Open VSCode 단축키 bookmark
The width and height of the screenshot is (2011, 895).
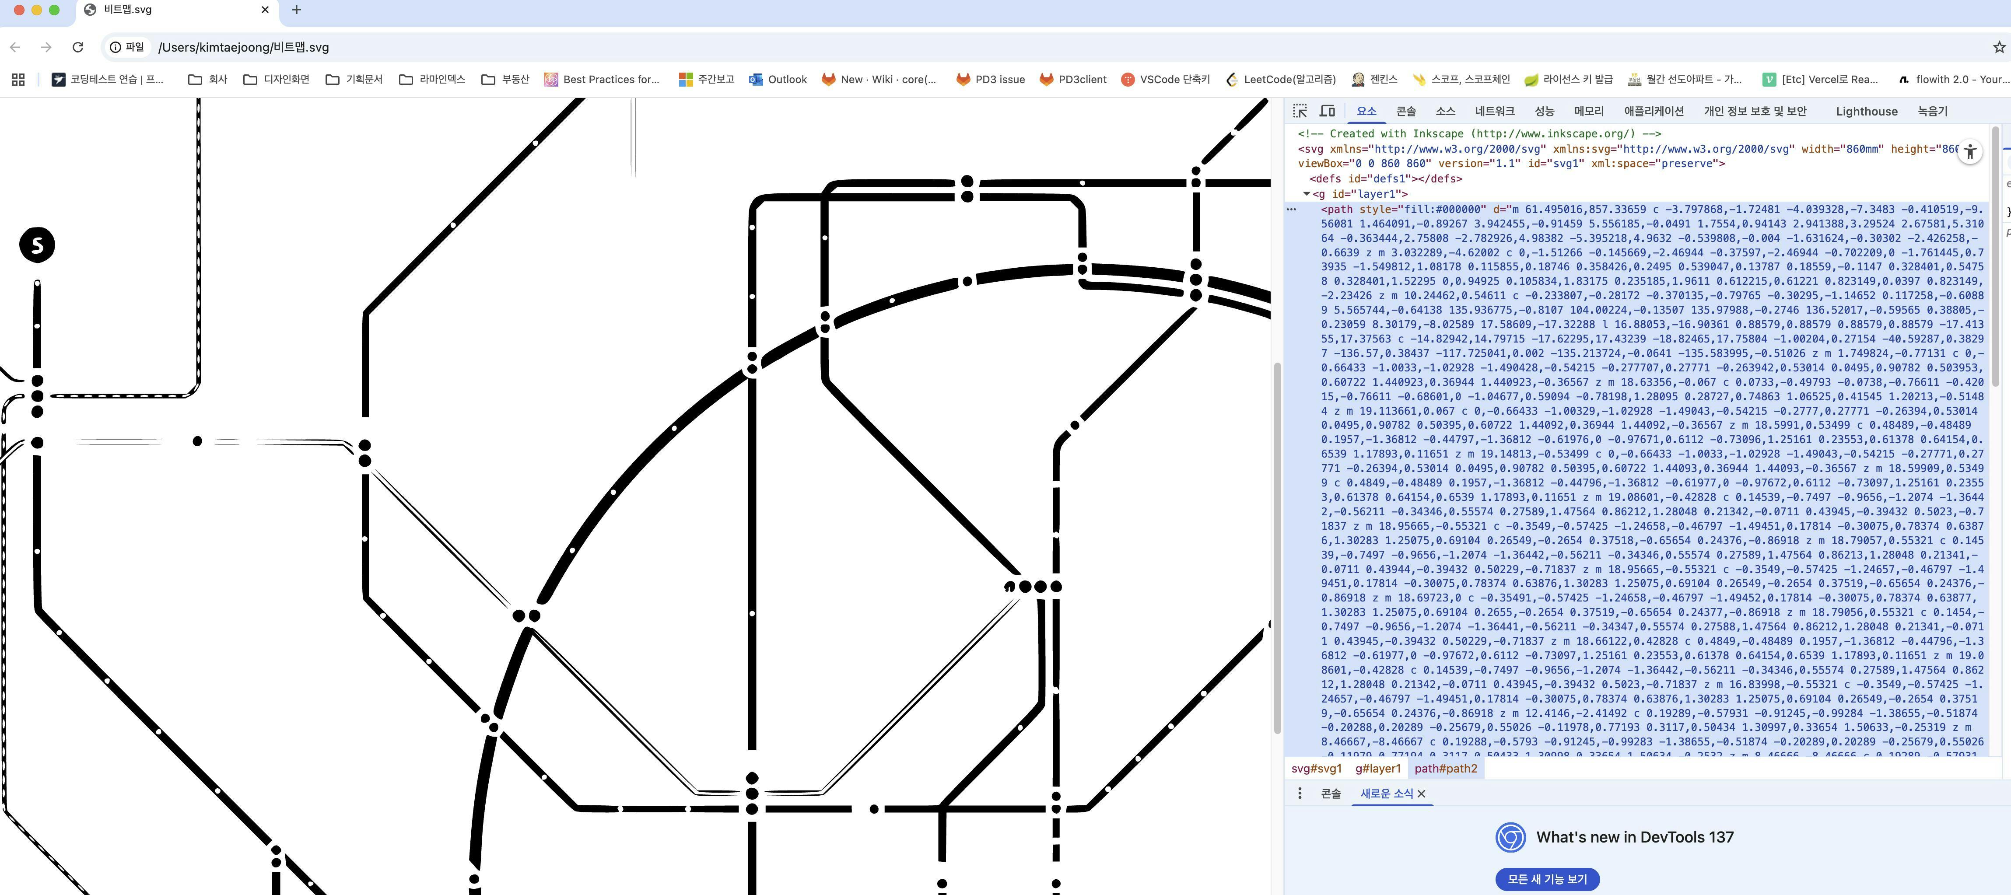tap(1165, 80)
